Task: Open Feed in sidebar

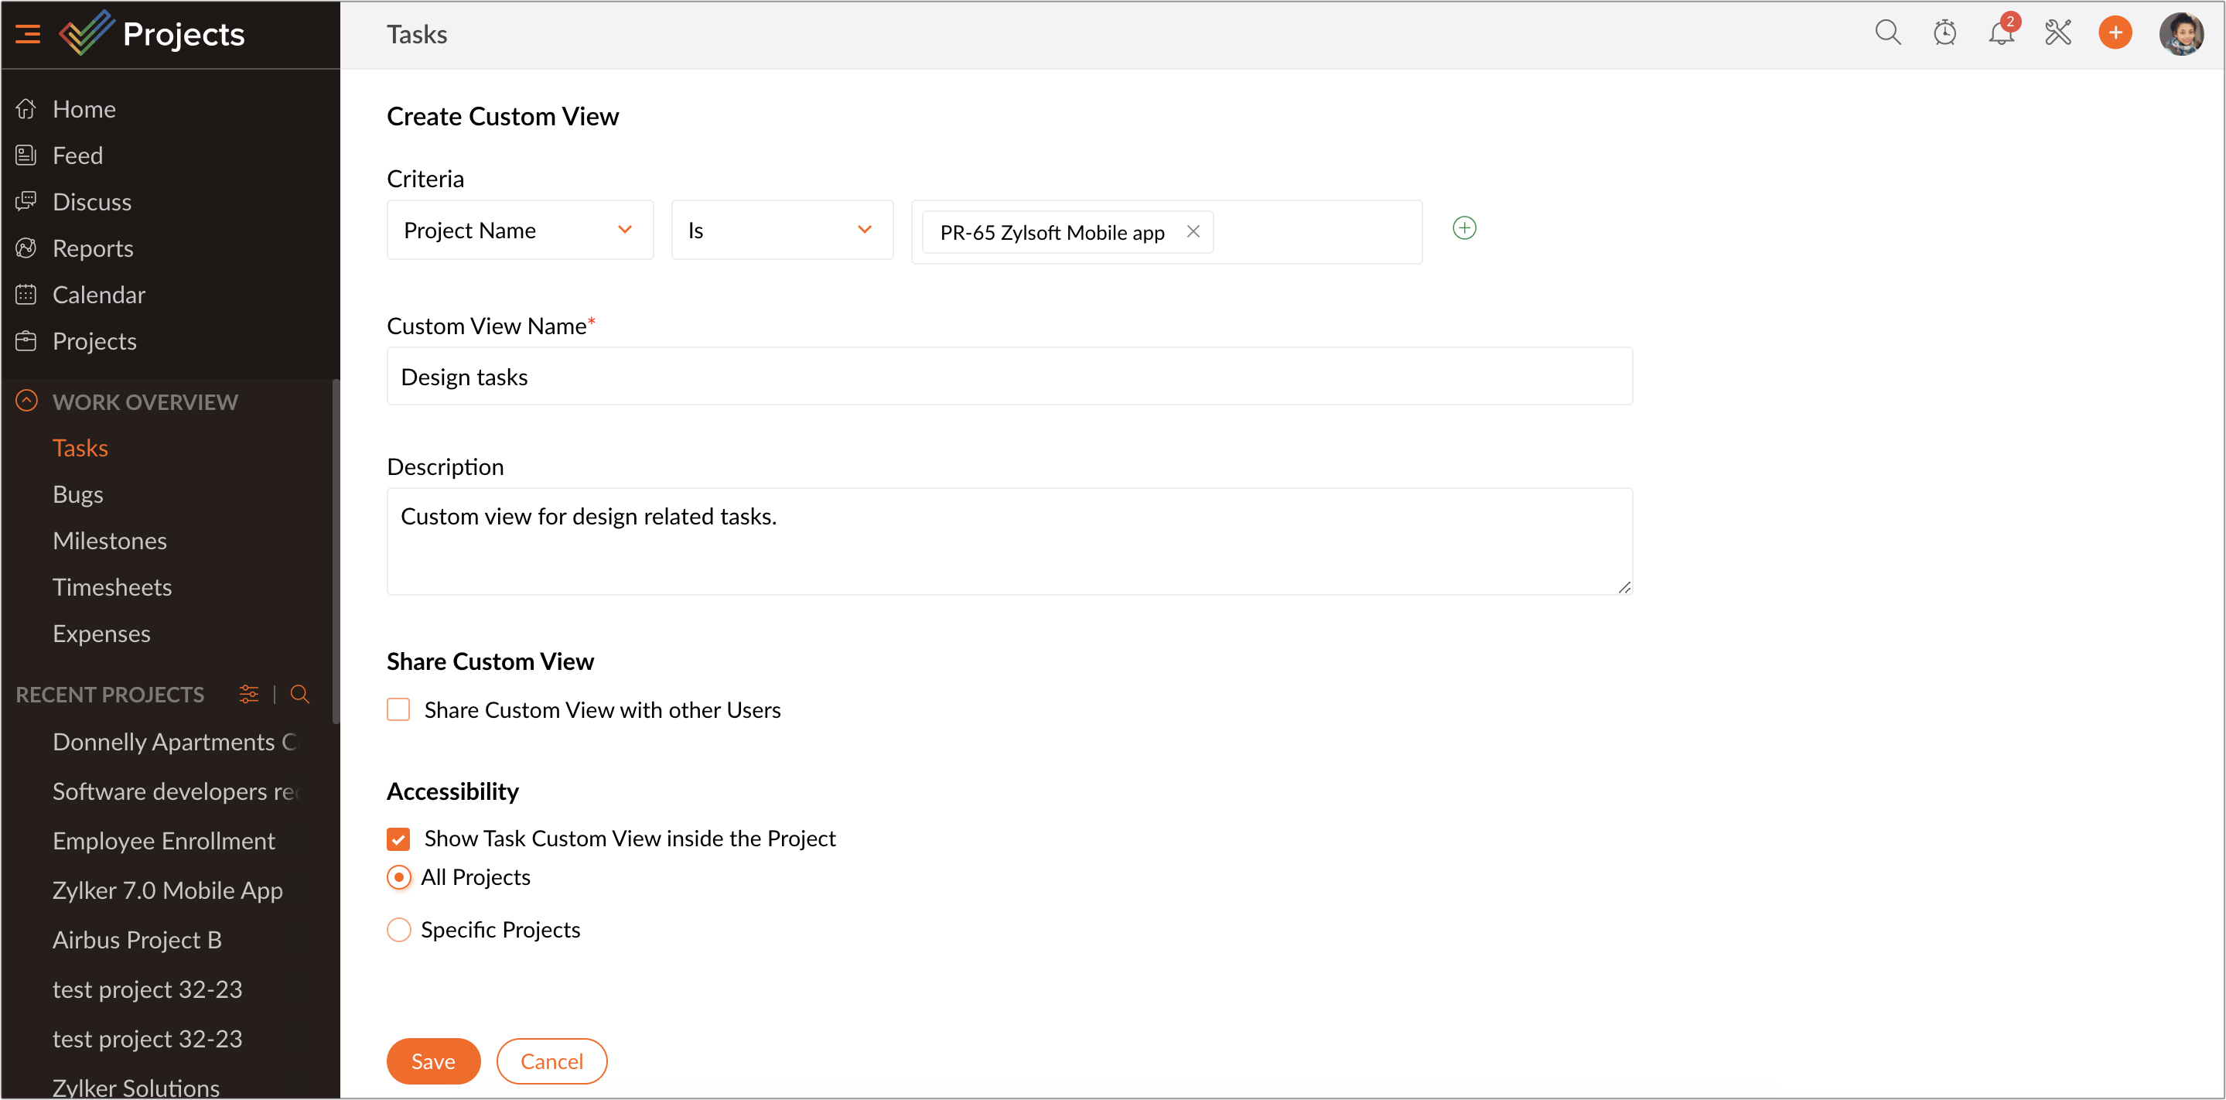Action: [78, 155]
